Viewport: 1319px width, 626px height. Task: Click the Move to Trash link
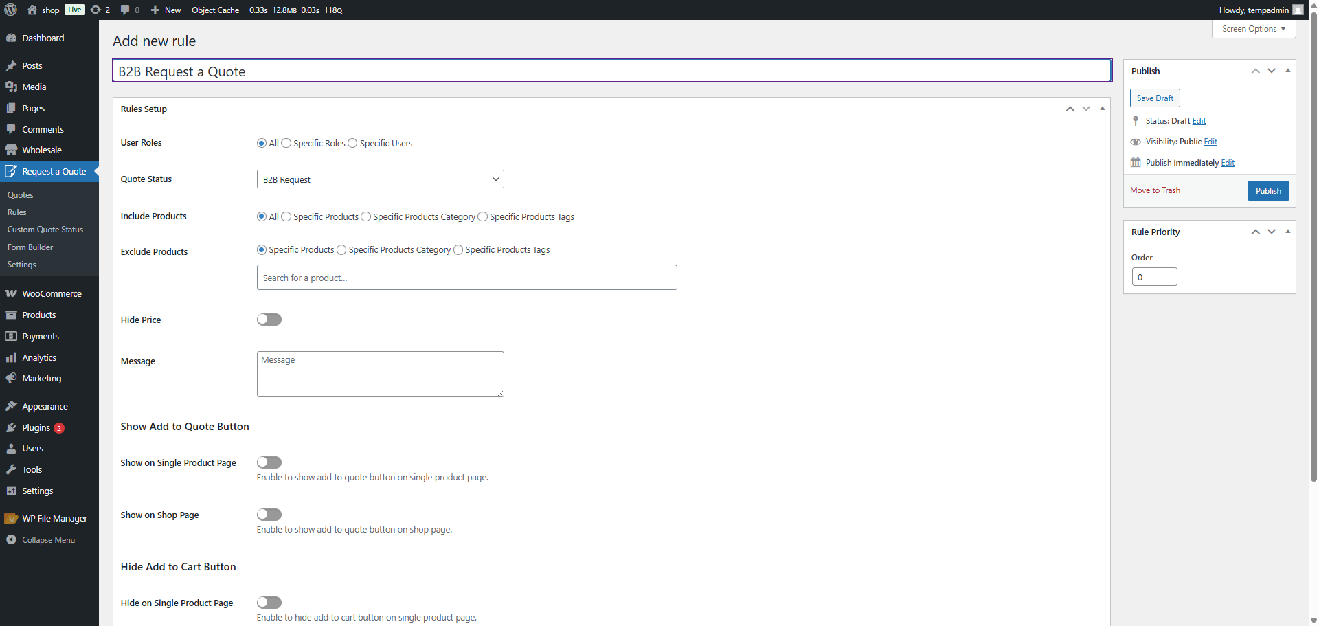[1154, 190]
